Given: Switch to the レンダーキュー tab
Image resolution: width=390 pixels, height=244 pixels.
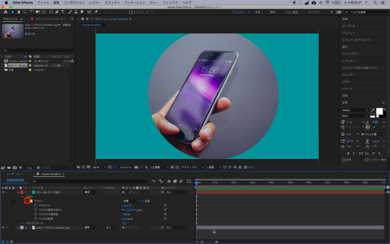Looking at the screenshot, I should [x=15, y=174].
